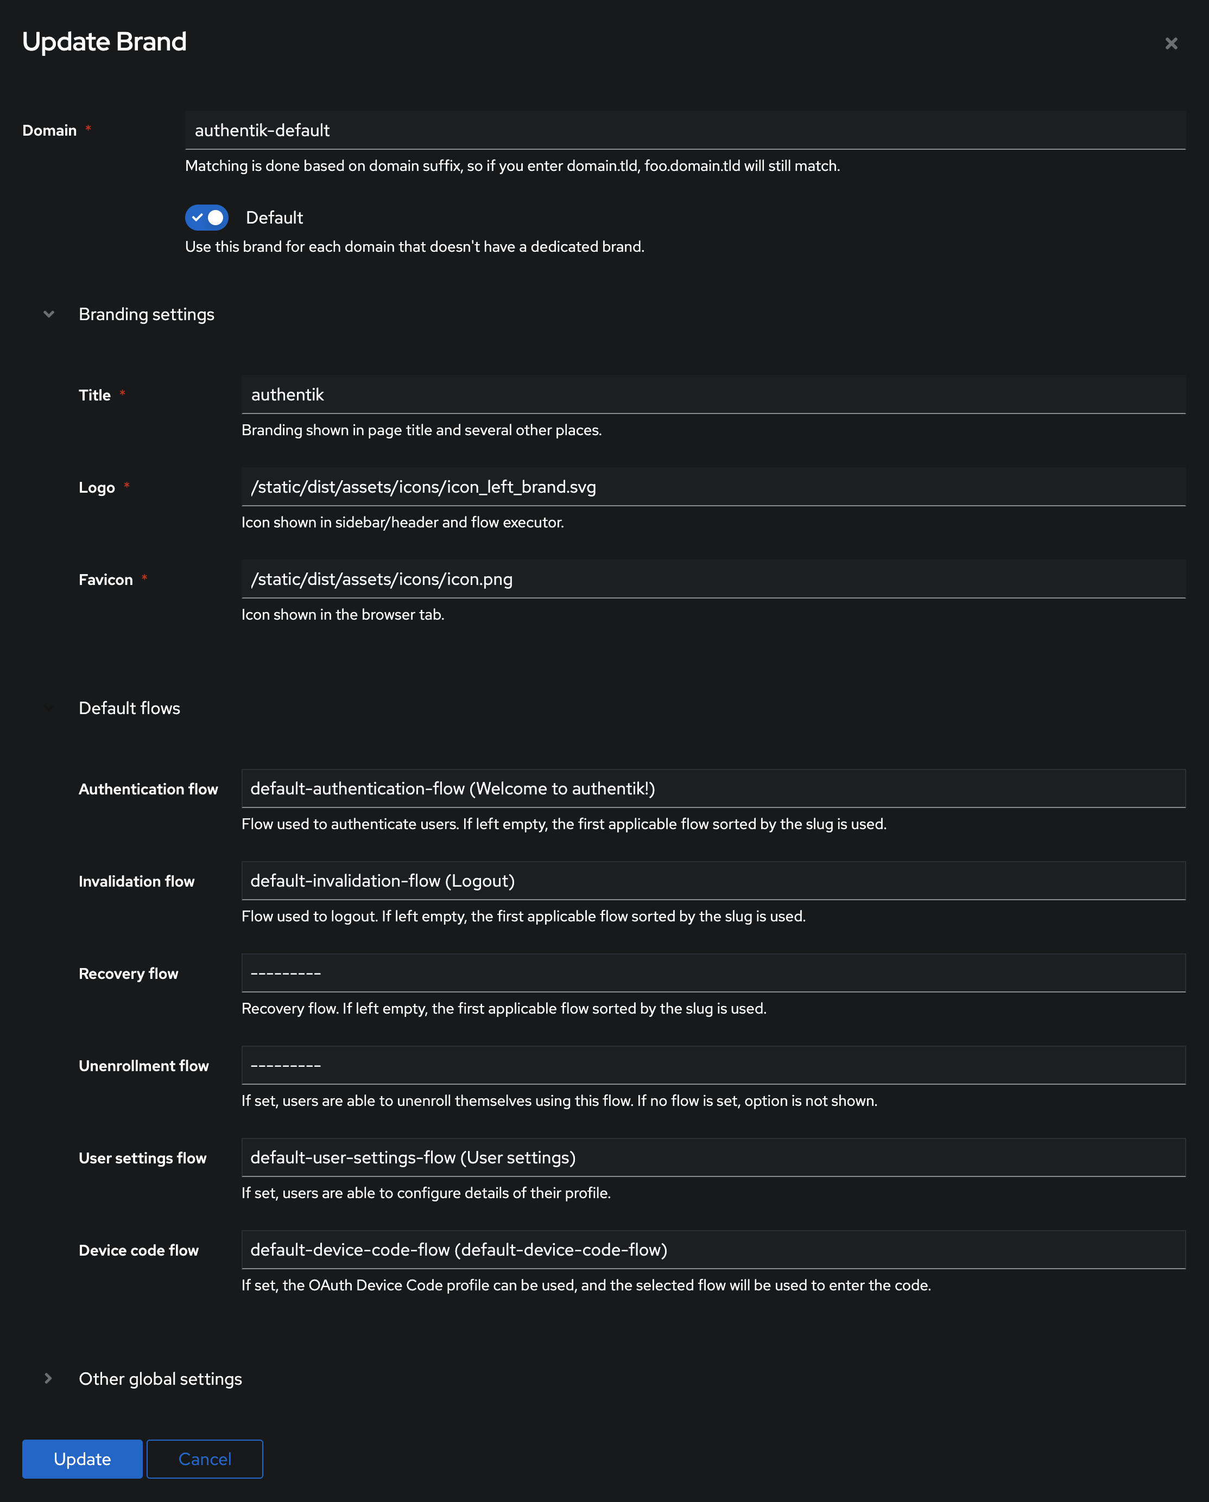The image size is (1209, 1502).
Task: Click the Update button to save
Action: pyautogui.click(x=82, y=1459)
